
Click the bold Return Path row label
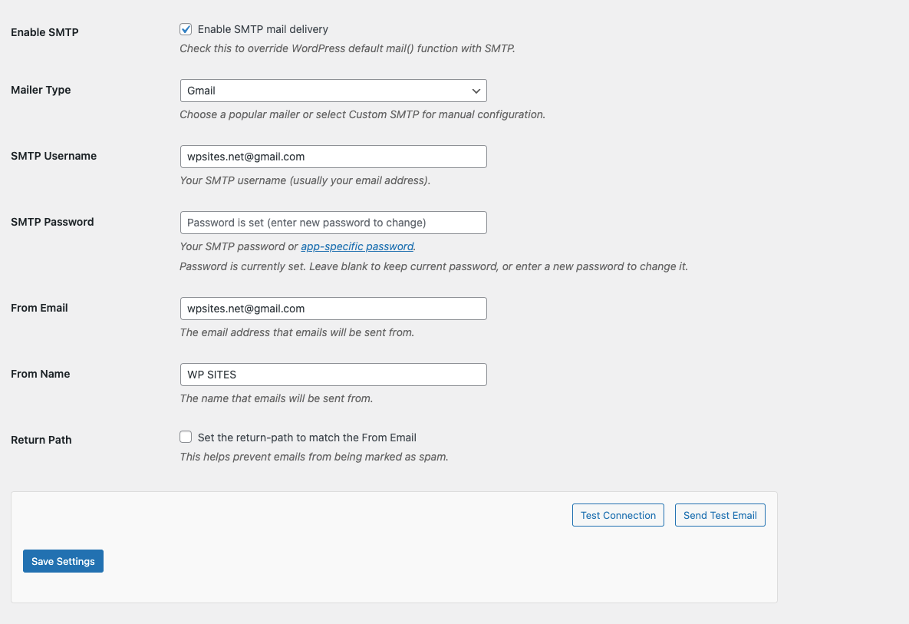[41, 440]
